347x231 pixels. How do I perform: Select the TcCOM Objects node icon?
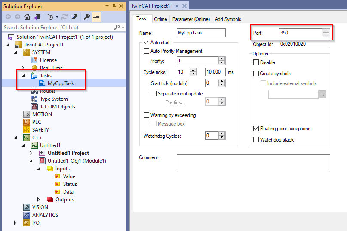[x=34, y=107]
